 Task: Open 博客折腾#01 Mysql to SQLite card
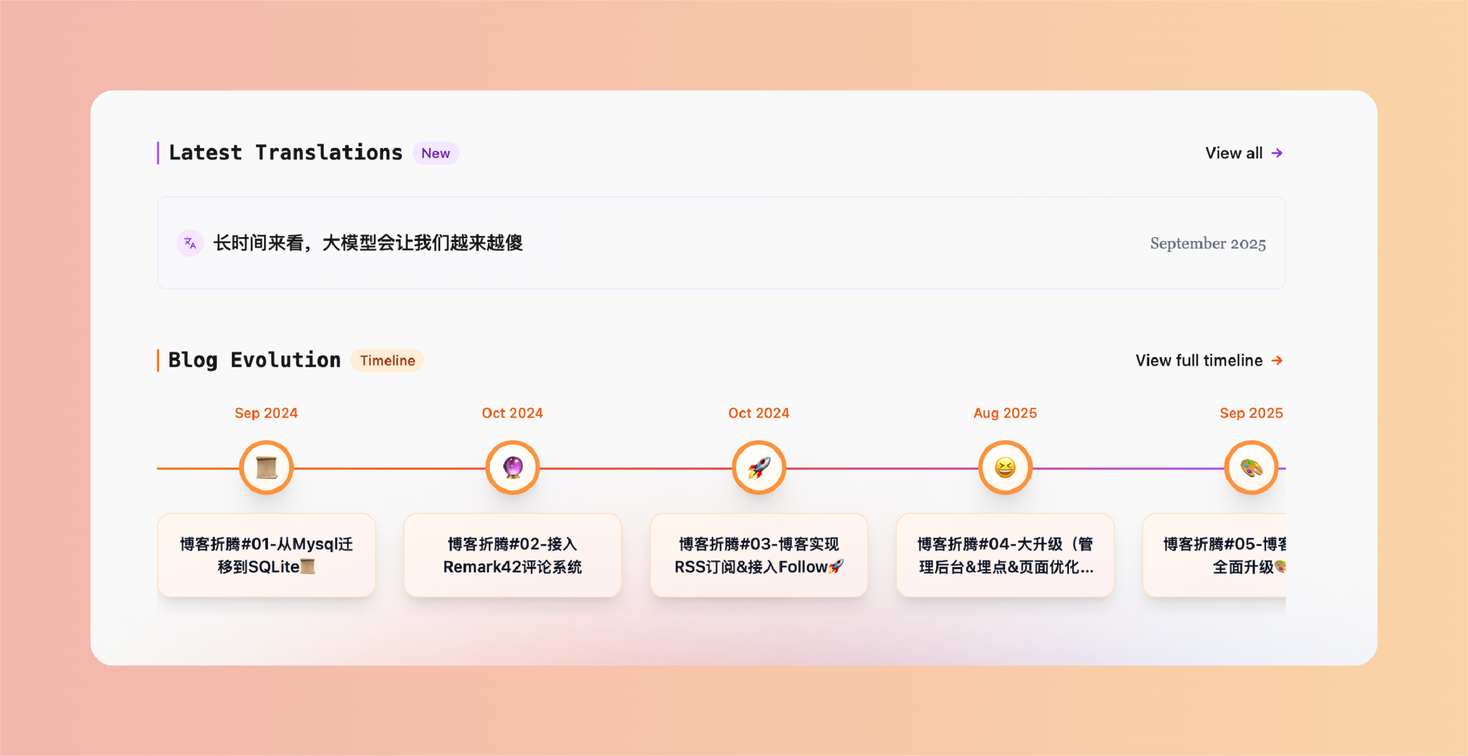266,555
